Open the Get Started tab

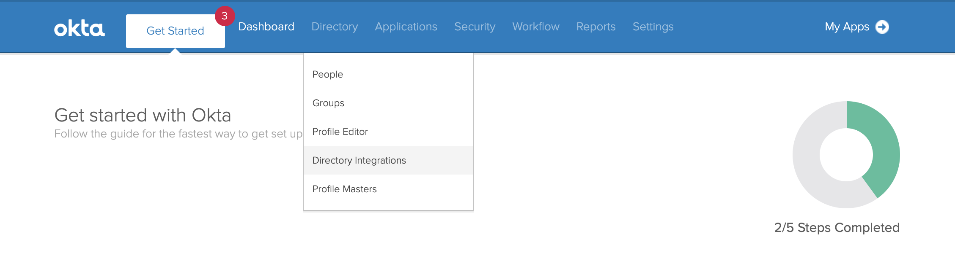(176, 31)
